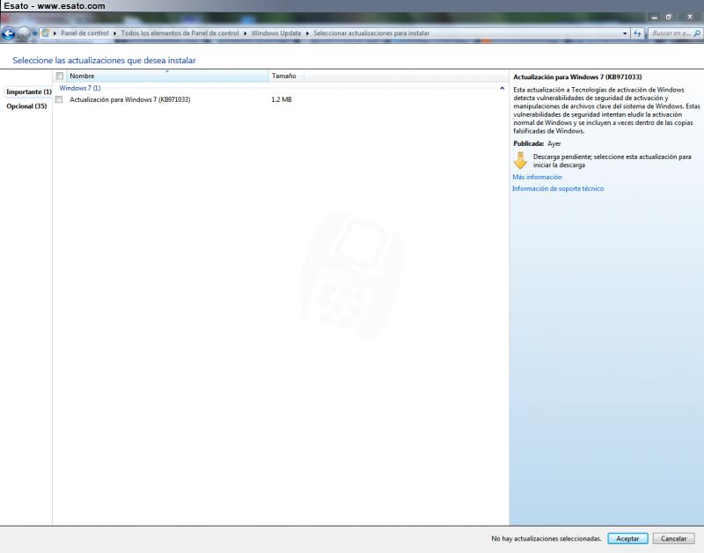Go back with the blue back arrow
This screenshot has width=704, height=553.
click(x=8, y=33)
